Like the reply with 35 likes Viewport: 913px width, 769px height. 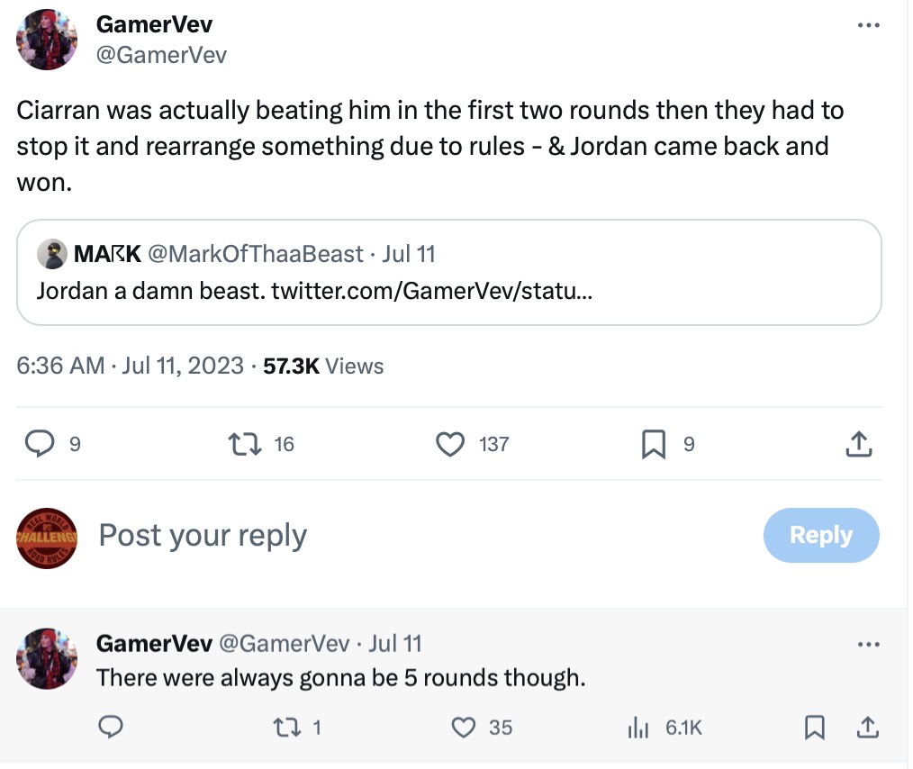463,727
